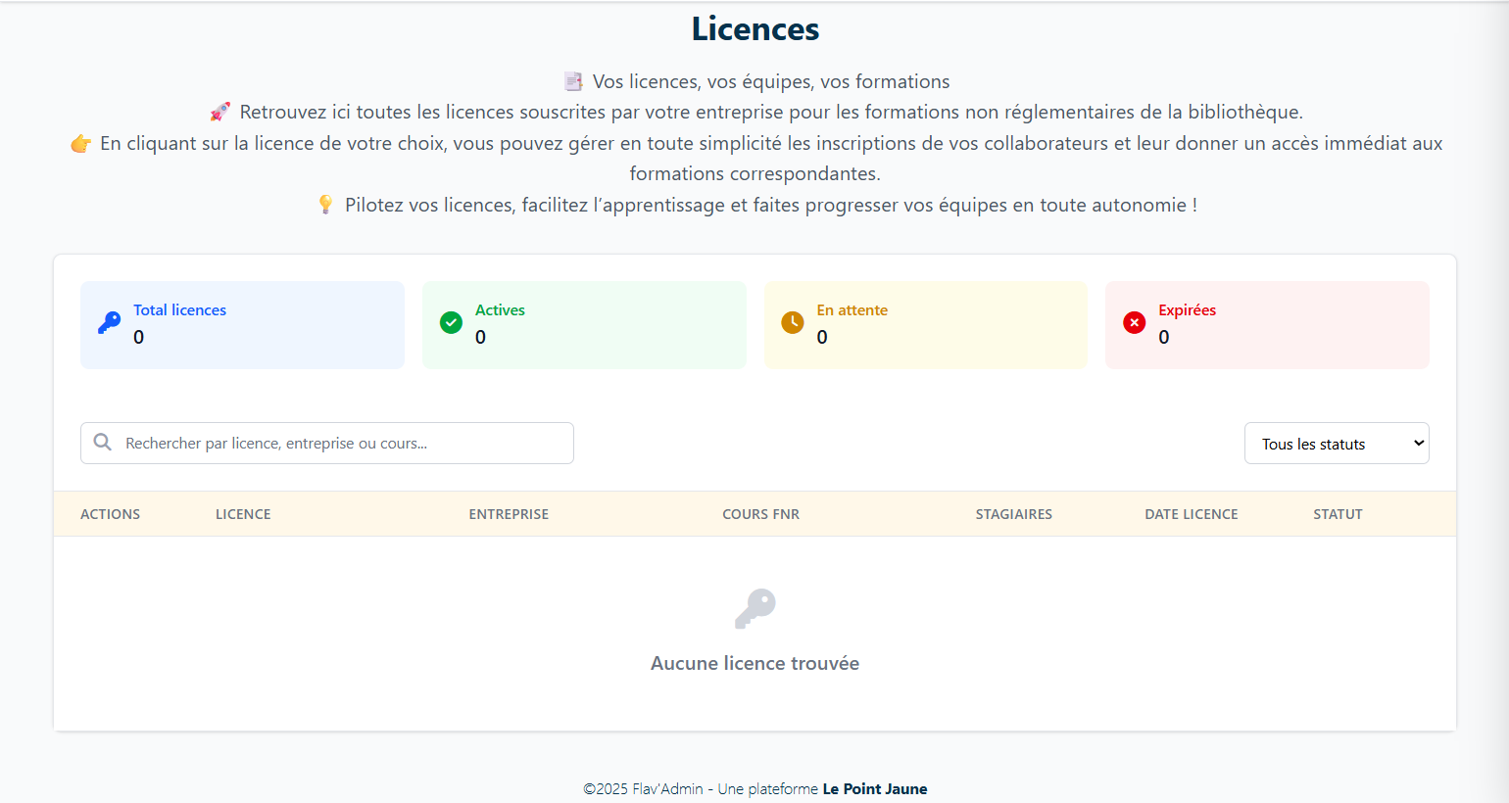This screenshot has width=1509, height=803.
Task: Click the COURS FNR column header
Action: tap(761, 514)
